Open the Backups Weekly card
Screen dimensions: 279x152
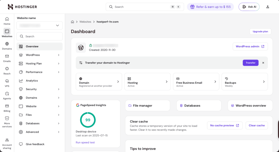(245, 82)
